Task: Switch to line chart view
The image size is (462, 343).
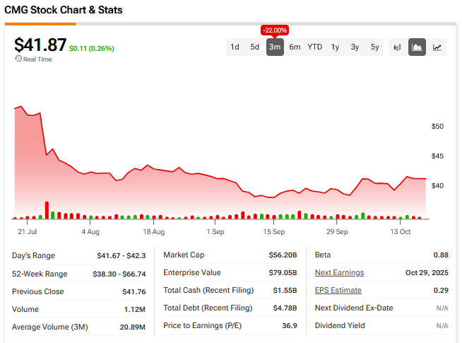Action: coord(437,47)
